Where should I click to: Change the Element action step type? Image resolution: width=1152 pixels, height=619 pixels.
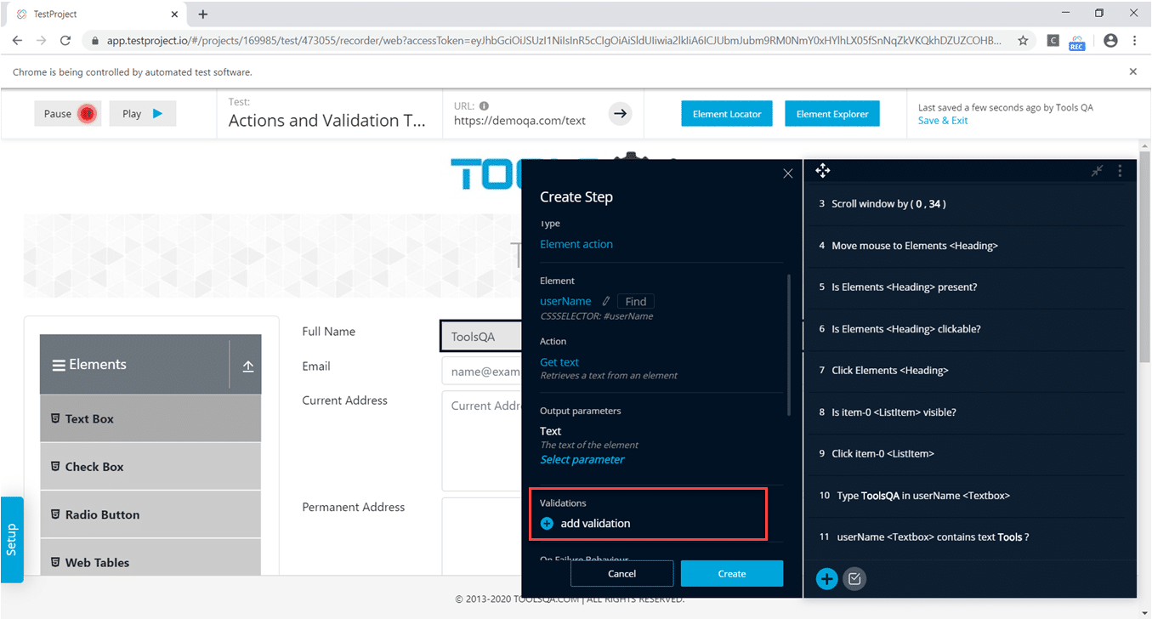coord(576,244)
